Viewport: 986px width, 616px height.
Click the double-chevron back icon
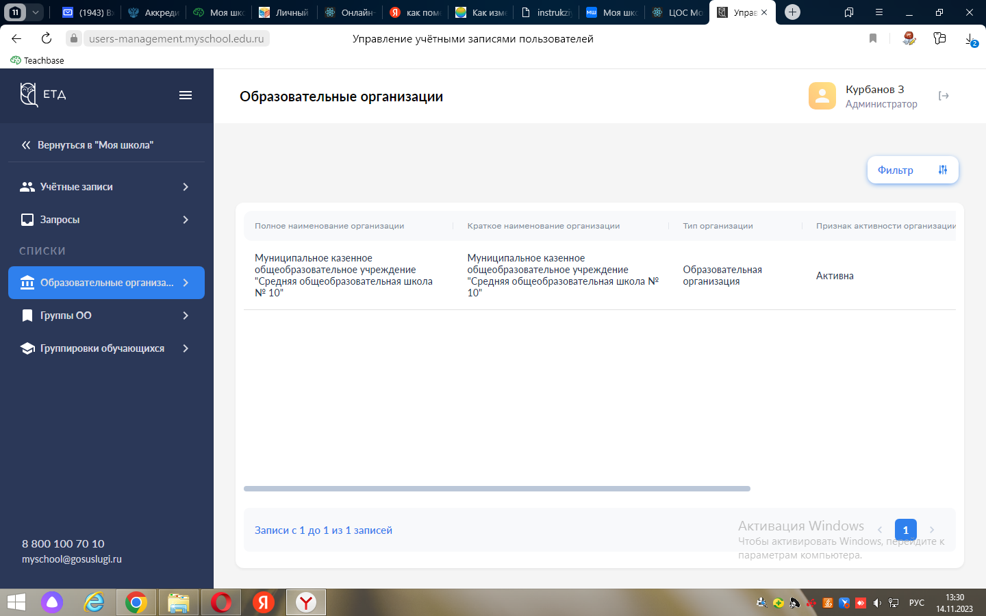[x=26, y=145]
